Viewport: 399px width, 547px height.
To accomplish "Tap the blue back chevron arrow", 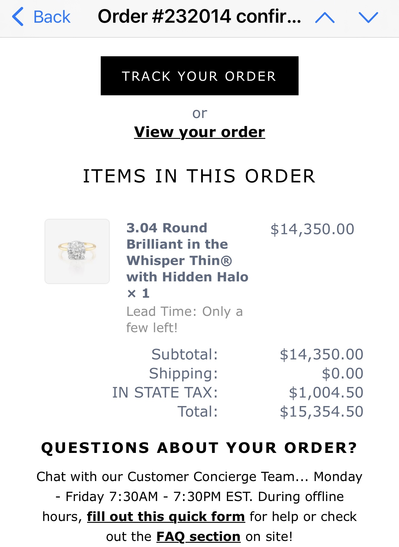I will click(x=18, y=17).
